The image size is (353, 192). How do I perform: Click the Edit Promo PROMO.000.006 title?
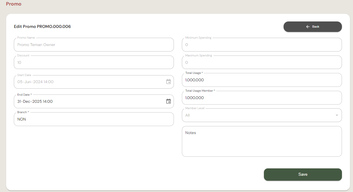point(42,27)
